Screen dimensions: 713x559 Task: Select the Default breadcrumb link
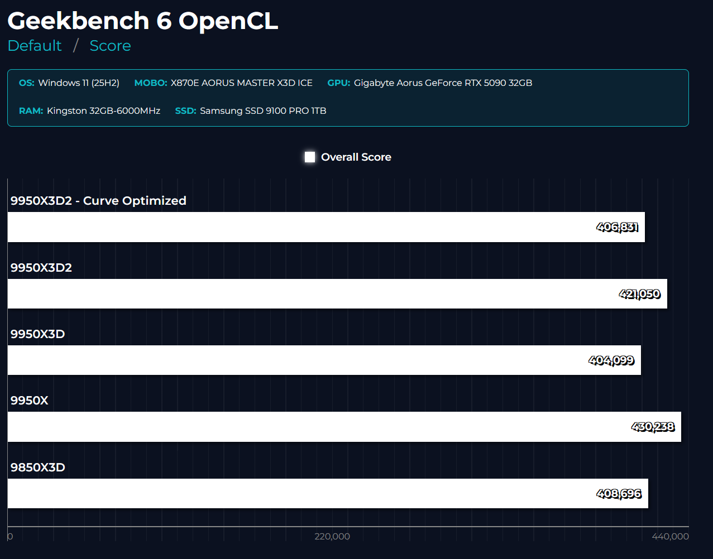[35, 46]
